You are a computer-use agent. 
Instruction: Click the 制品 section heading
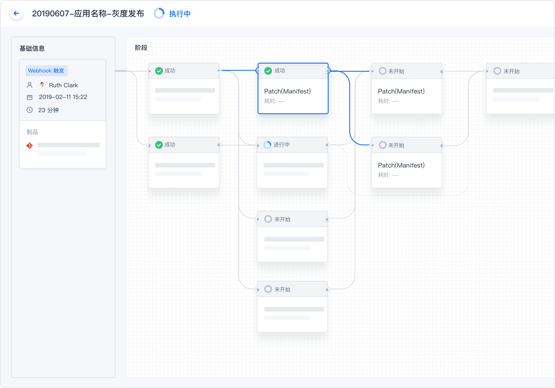pyautogui.click(x=32, y=132)
